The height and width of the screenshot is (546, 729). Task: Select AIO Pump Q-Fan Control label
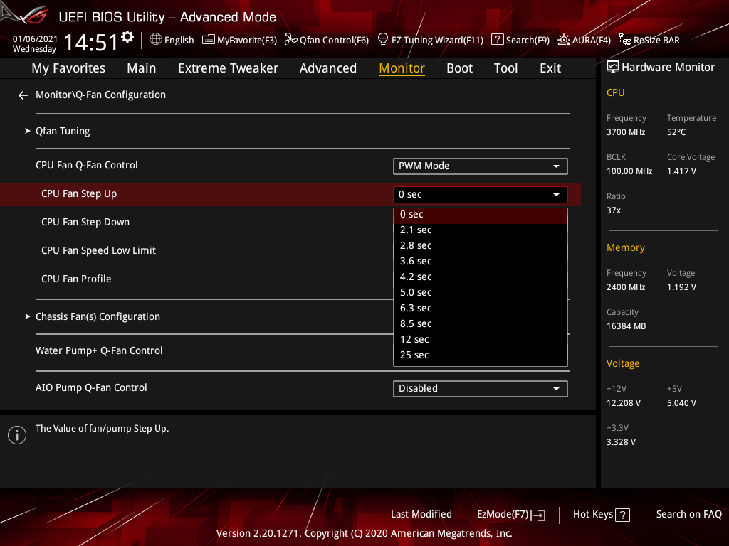tap(91, 387)
